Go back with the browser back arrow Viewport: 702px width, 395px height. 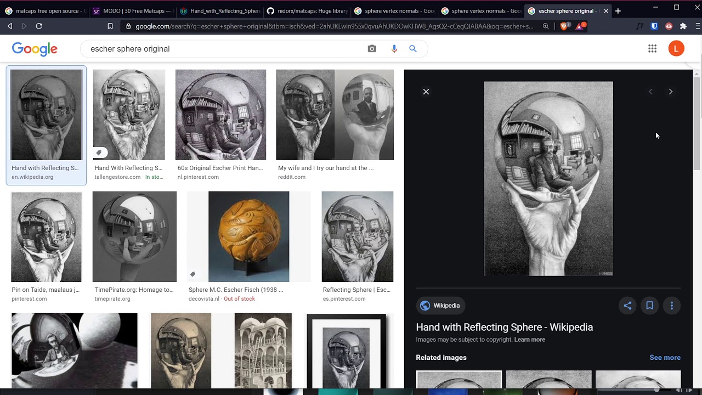coord(10,26)
